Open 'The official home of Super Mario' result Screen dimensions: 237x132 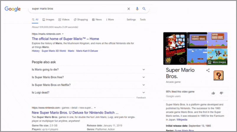pos(66,39)
